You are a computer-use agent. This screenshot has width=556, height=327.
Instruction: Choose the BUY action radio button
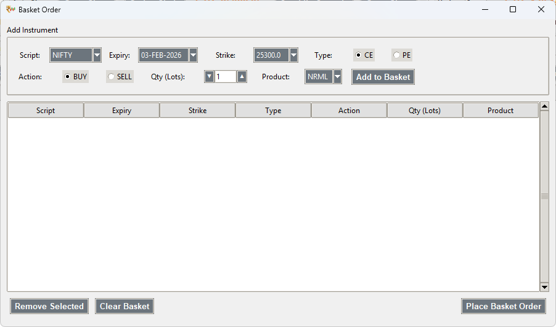click(x=75, y=77)
